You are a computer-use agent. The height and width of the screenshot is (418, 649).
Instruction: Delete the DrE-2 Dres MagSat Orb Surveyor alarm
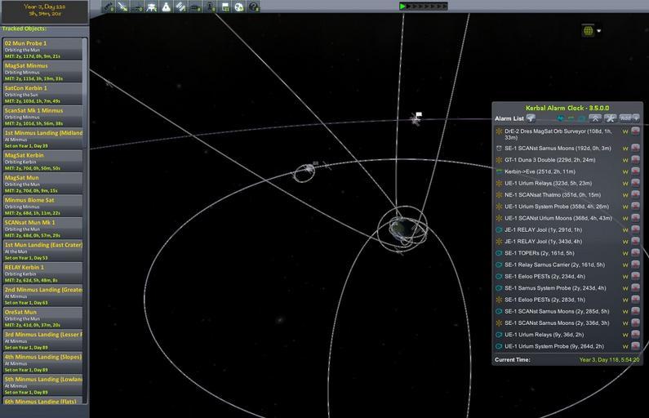click(x=635, y=131)
